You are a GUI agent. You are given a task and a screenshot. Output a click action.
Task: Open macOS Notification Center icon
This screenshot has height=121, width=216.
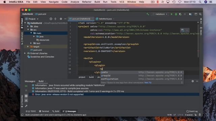[211, 2]
